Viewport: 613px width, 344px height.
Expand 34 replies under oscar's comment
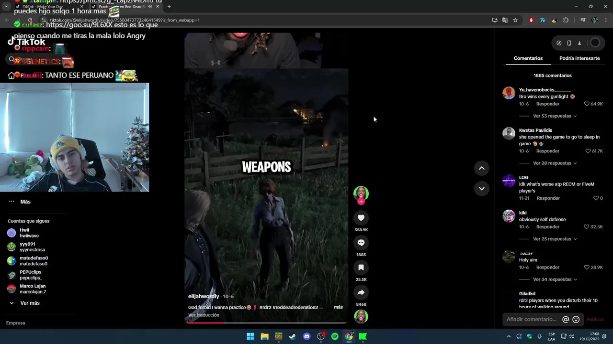(555, 279)
